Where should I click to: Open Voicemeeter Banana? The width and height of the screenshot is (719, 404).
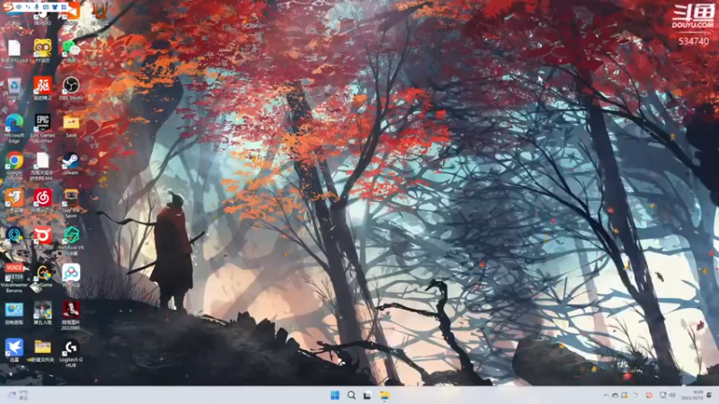(x=14, y=273)
